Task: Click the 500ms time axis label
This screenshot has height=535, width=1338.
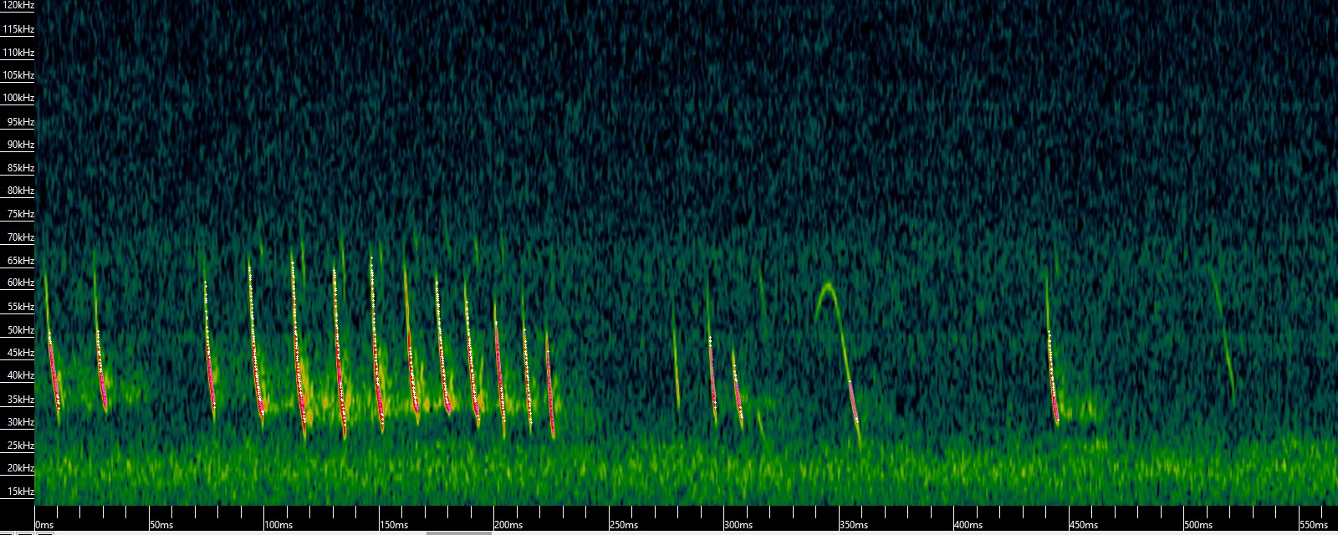Action: 1198,525
